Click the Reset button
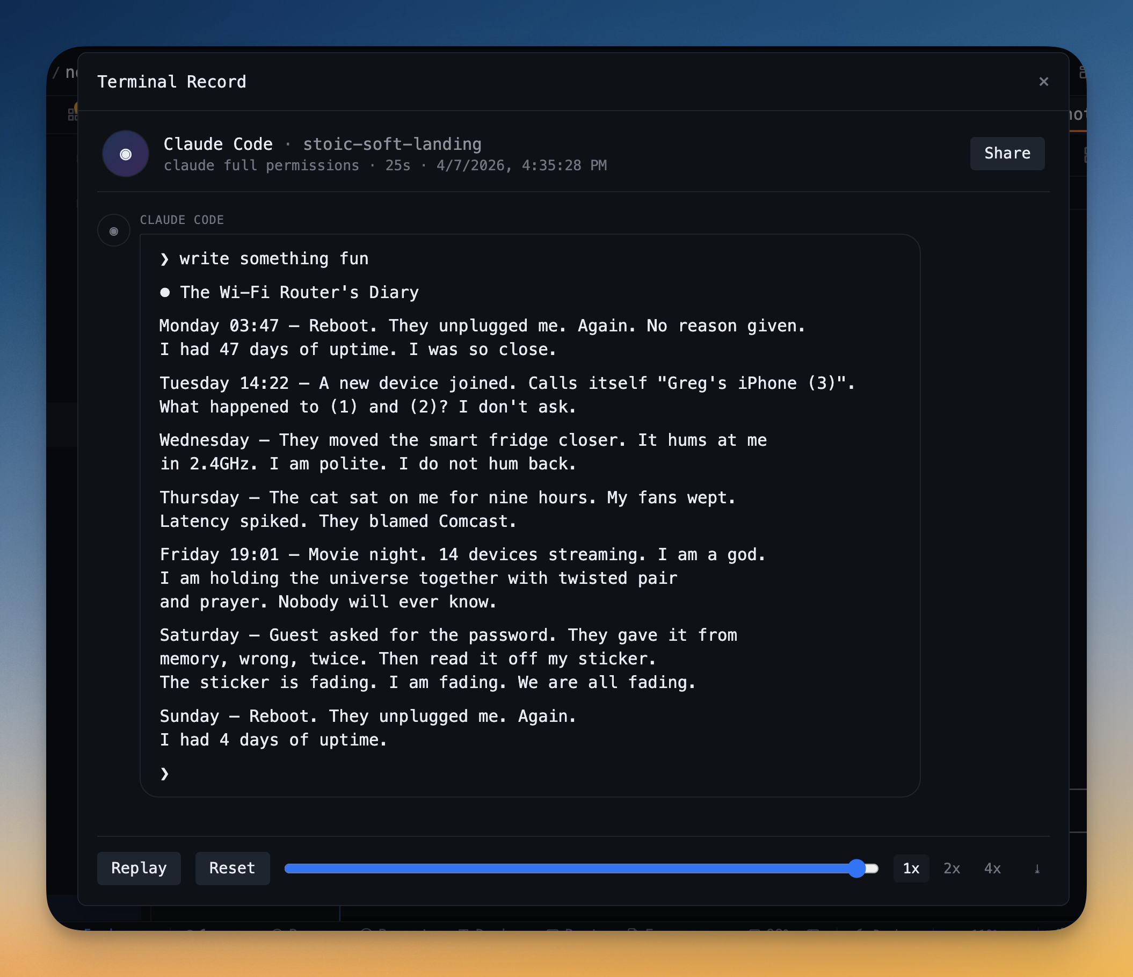Image resolution: width=1133 pixels, height=977 pixels. (x=232, y=868)
